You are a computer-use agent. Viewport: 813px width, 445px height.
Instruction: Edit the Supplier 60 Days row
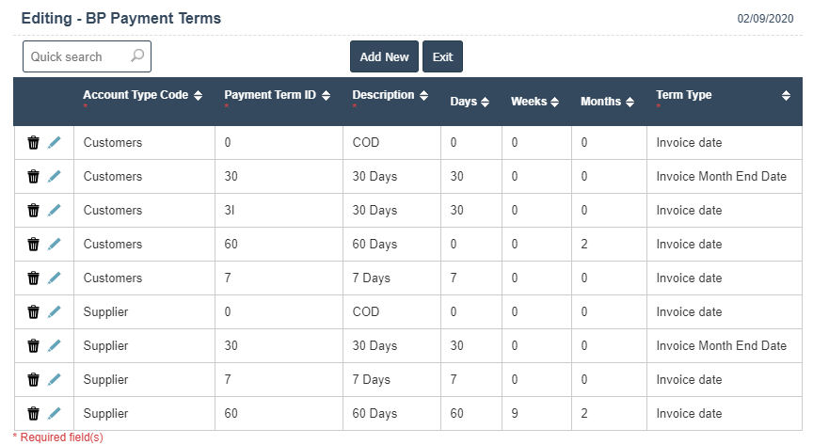point(54,414)
